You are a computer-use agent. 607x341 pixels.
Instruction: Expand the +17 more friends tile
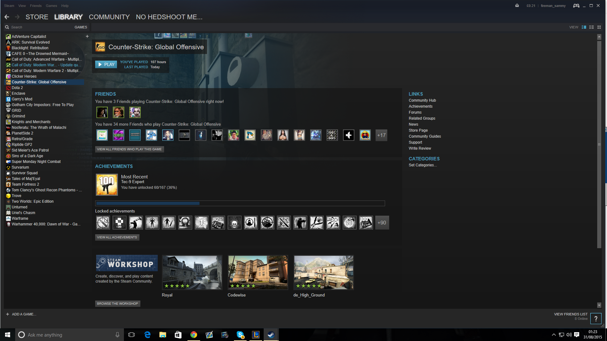click(x=381, y=135)
